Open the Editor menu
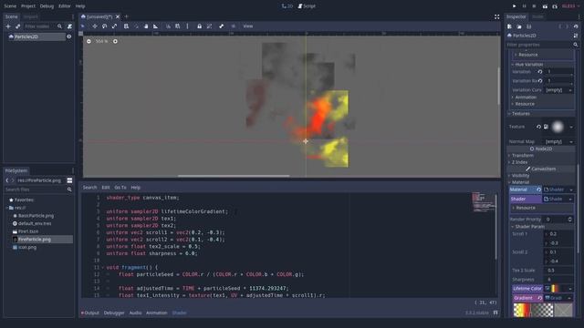 tap(65, 6)
